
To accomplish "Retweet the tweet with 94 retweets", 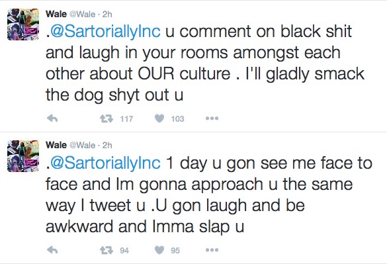I will [x=107, y=250].
